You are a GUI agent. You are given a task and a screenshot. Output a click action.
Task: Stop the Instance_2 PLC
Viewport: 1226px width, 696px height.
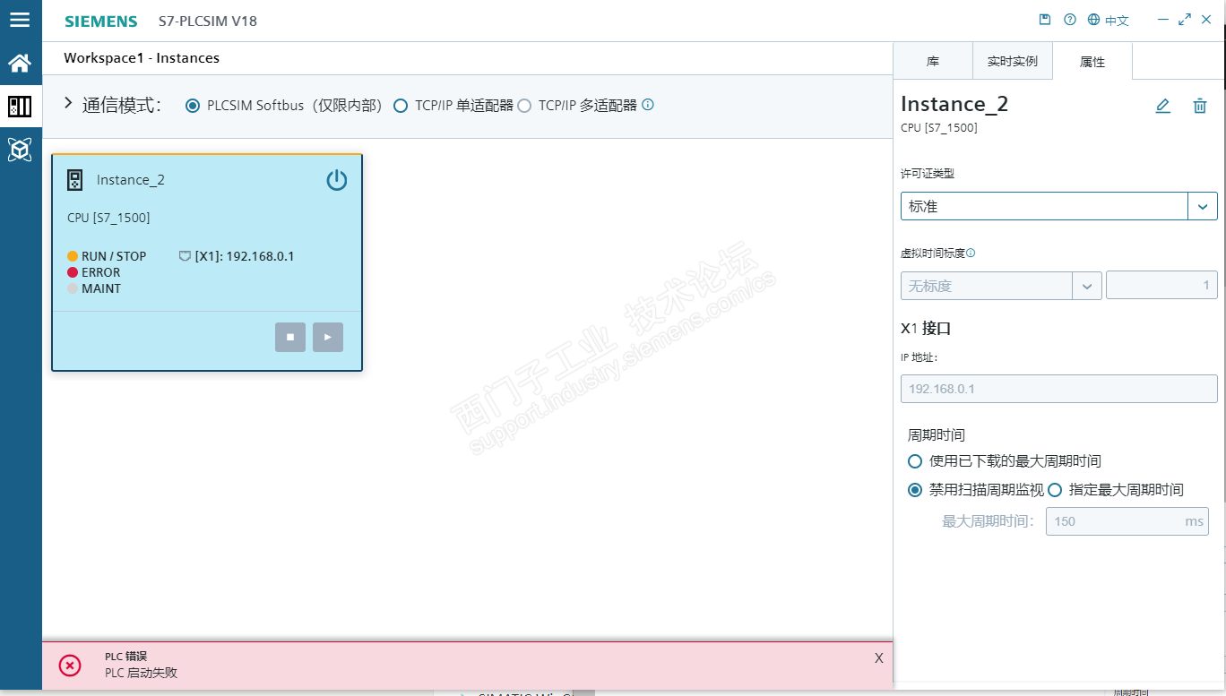(290, 337)
